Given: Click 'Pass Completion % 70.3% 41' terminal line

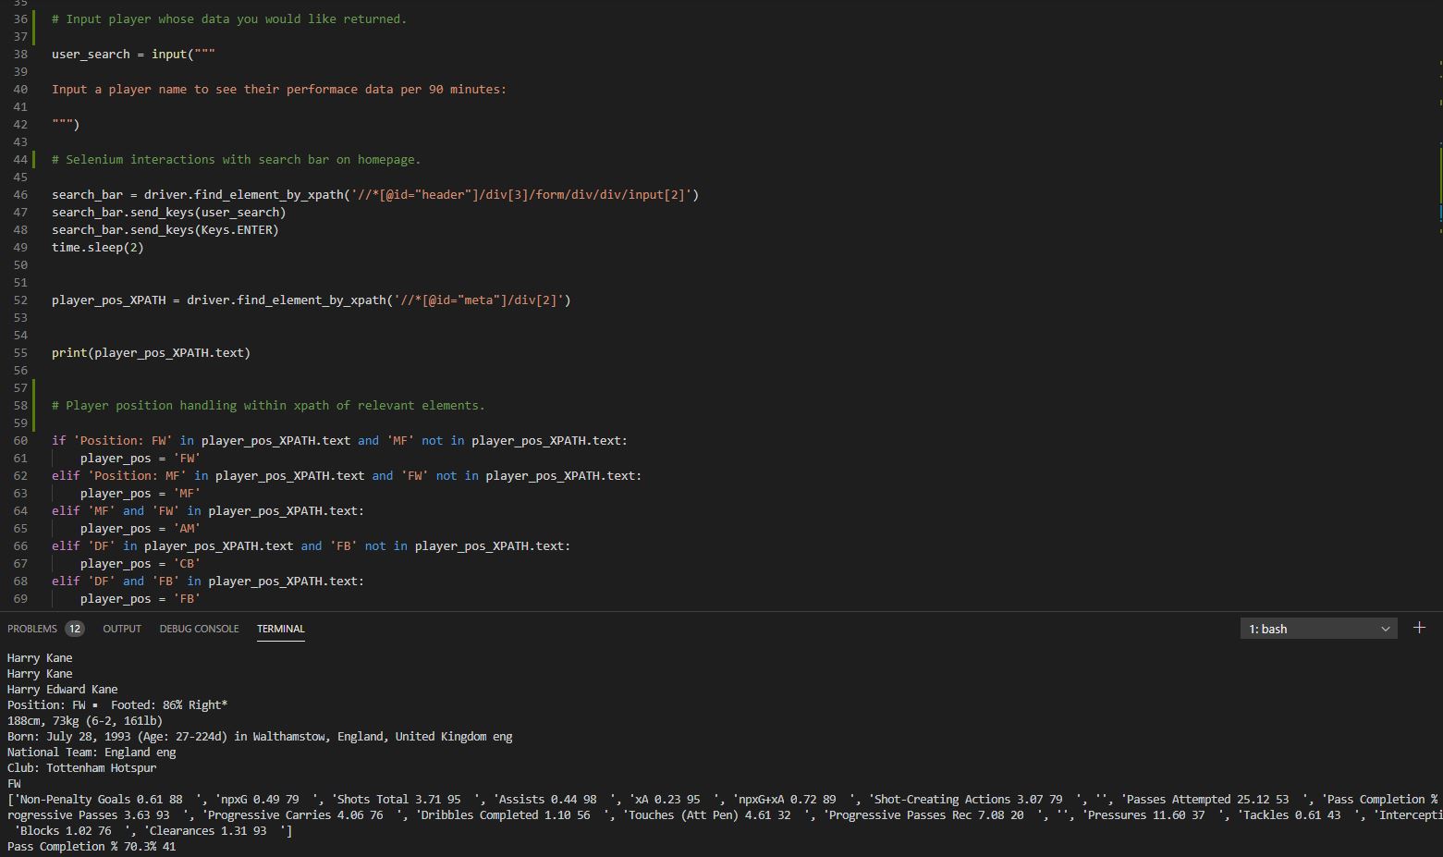Looking at the screenshot, I should tap(92, 847).
